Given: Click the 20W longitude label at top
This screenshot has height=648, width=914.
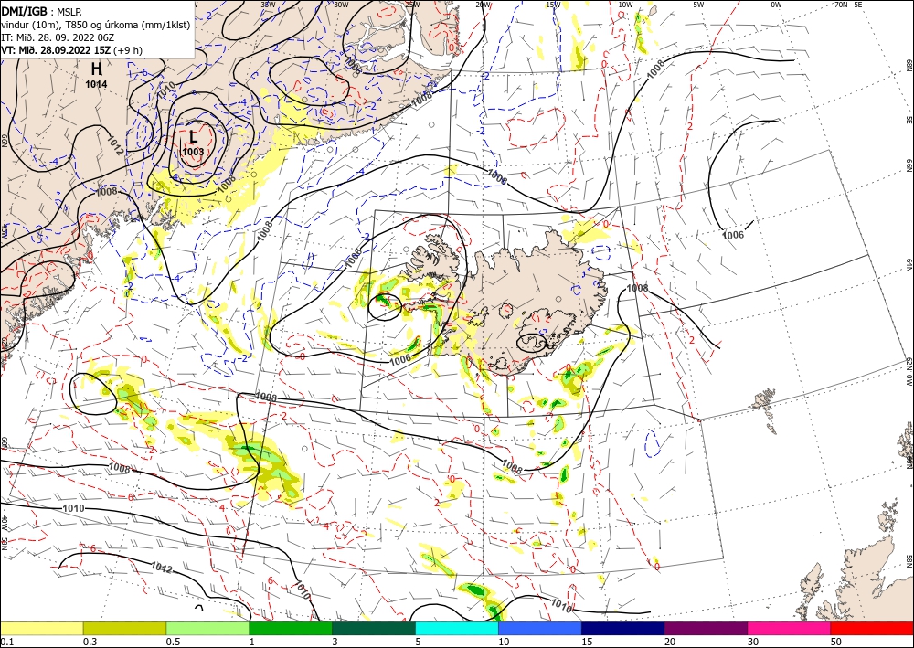Looking at the screenshot, I should [x=483, y=5].
